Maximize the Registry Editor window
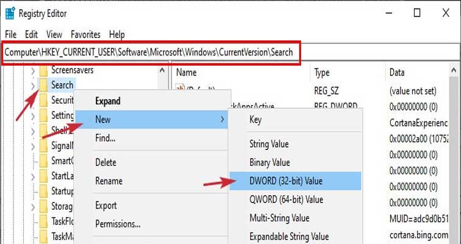Image resolution: width=461 pixels, height=244 pixels. point(417,13)
